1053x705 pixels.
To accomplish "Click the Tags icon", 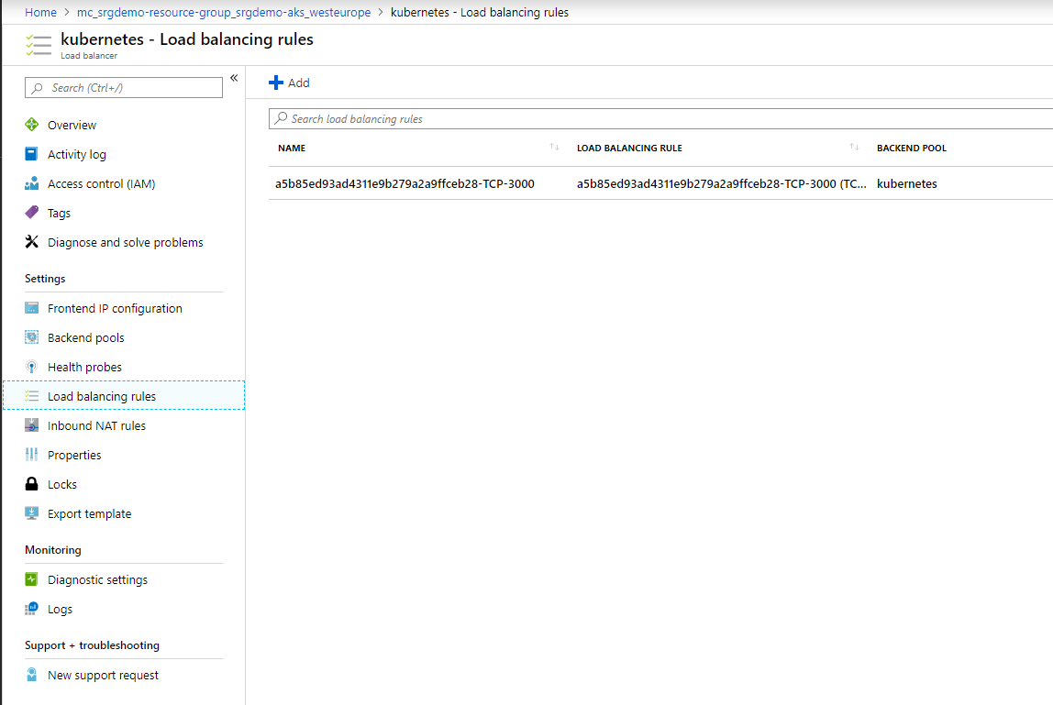I will (32, 213).
